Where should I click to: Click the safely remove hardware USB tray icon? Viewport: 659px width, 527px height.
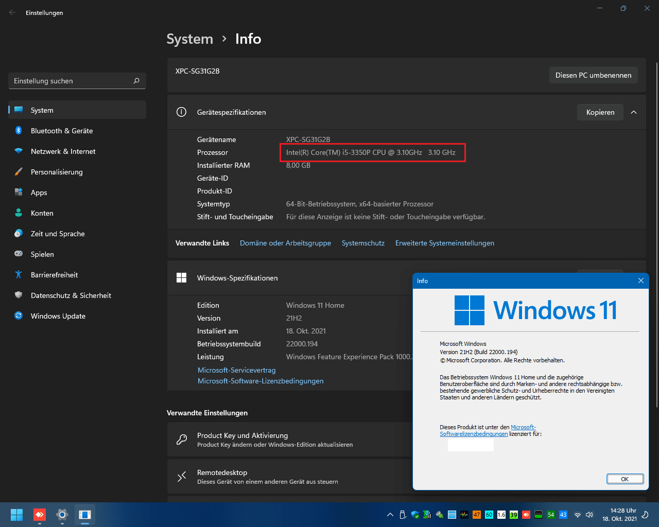point(403,515)
